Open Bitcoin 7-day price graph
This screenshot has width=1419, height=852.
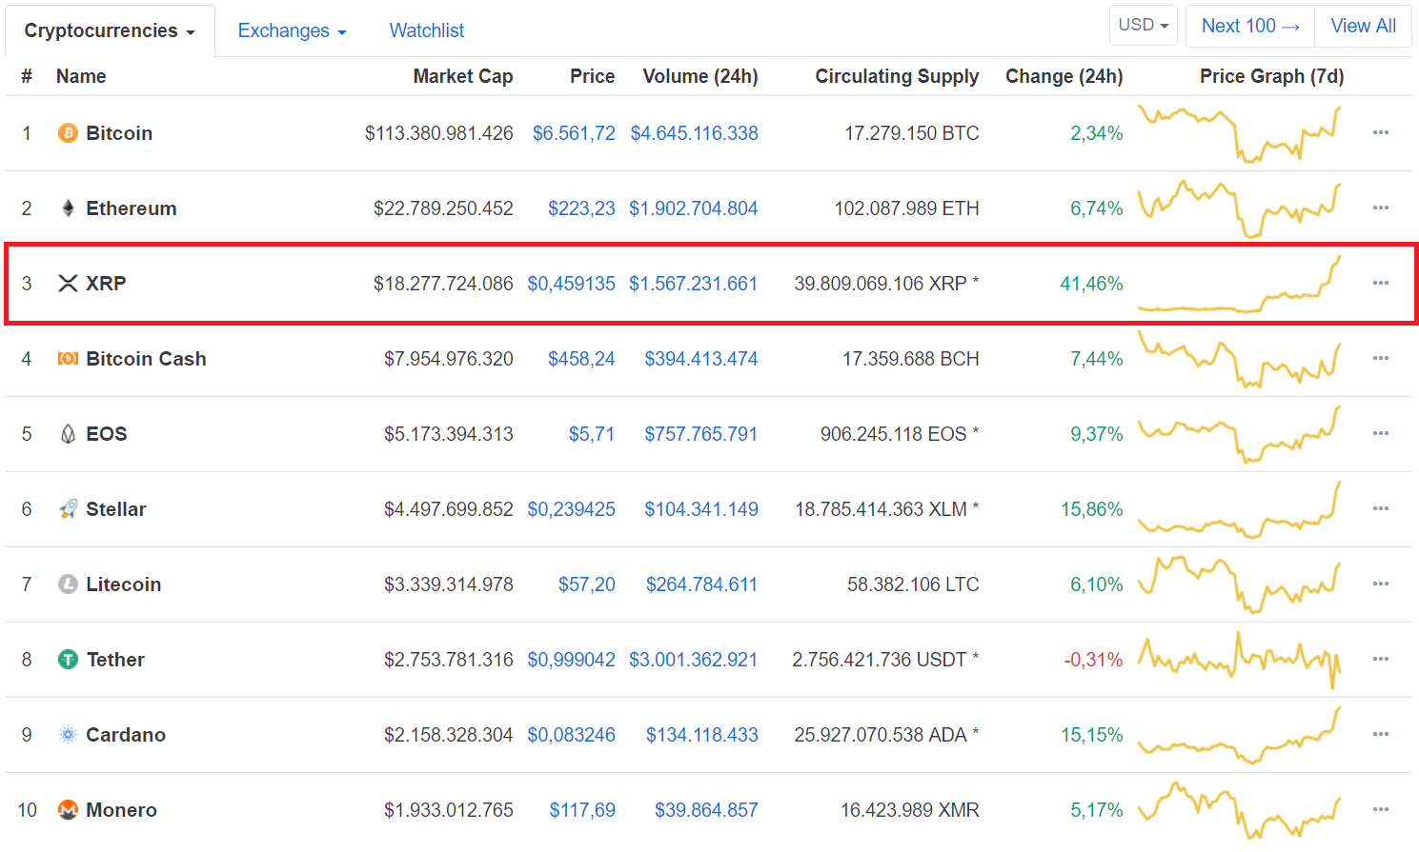(x=1239, y=133)
